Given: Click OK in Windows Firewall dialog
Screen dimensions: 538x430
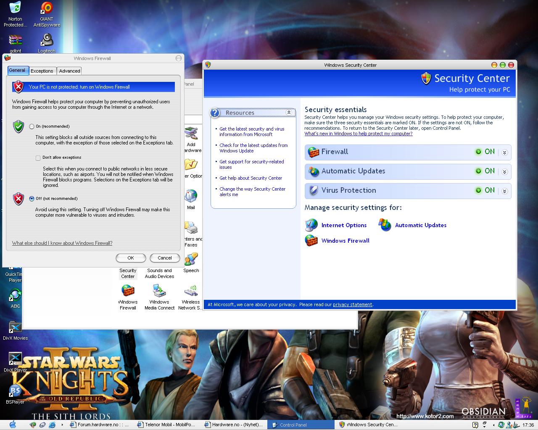Looking at the screenshot, I should click(131, 258).
